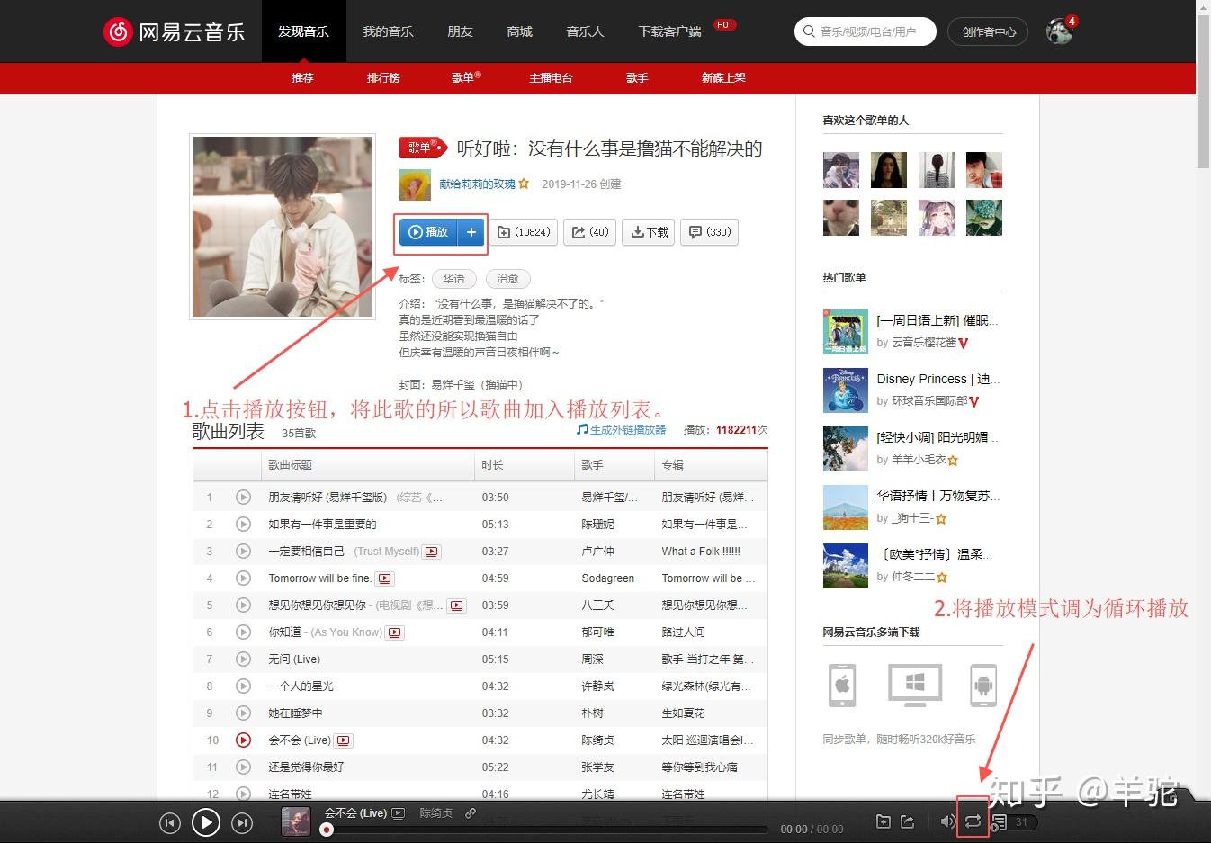Switch to the 排行榜 sub-tab
The height and width of the screenshot is (843, 1211).
coord(383,78)
